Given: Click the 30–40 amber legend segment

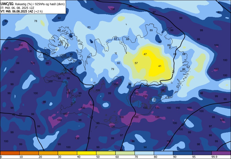Looking at the screenshot, I should coord(67,153).
